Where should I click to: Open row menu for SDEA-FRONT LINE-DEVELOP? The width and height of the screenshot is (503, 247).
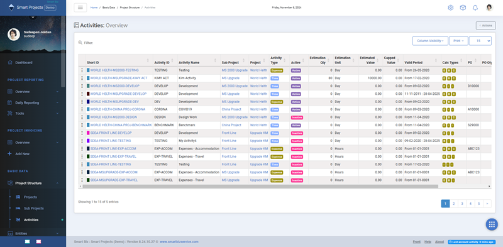click(x=82, y=133)
